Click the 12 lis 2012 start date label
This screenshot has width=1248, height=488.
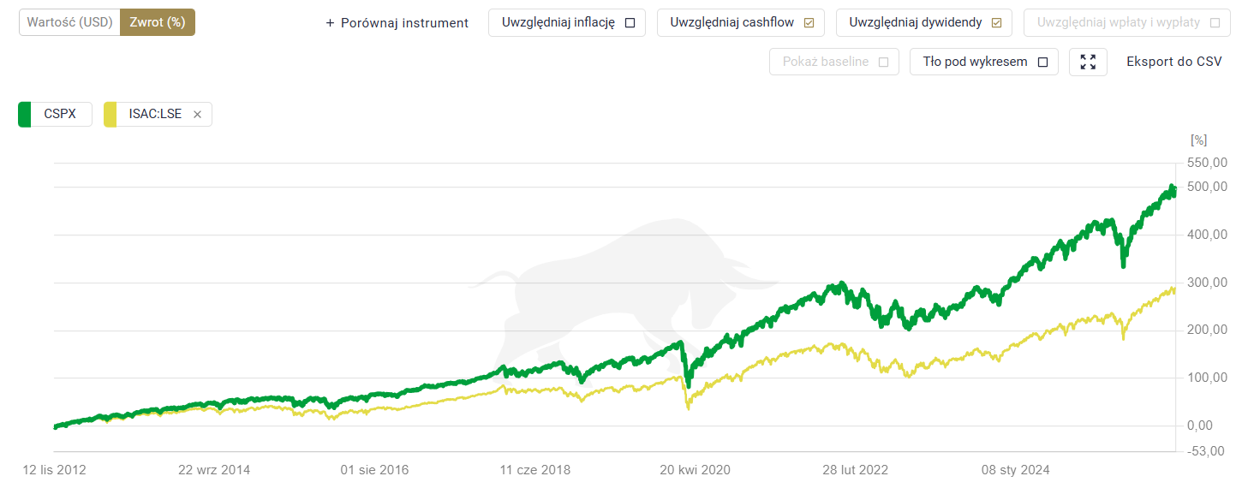coord(54,470)
